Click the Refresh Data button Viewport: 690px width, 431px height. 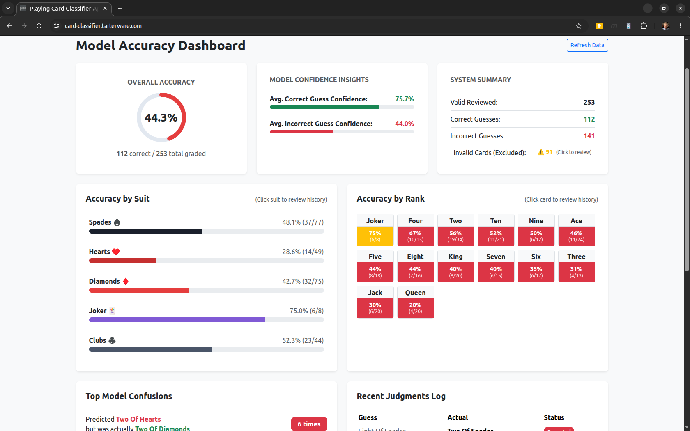click(587, 45)
